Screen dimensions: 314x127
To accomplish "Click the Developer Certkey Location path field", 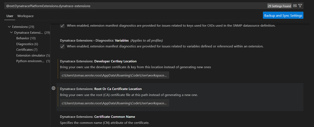I will pyautogui.click(x=114, y=75).
